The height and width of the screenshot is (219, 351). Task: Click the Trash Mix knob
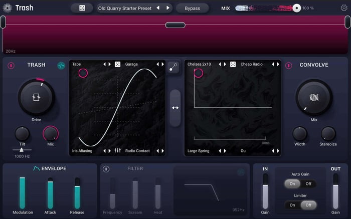click(x=51, y=133)
